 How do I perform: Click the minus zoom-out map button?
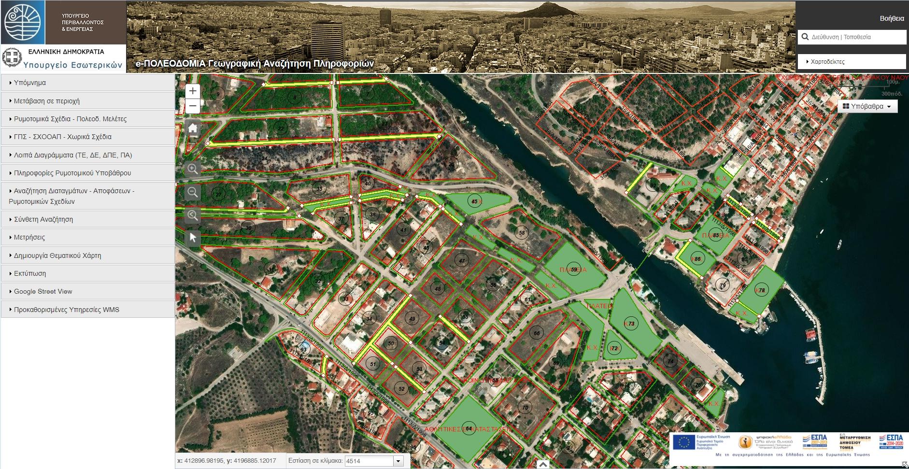193,106
